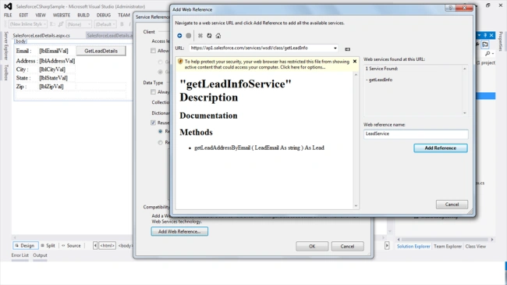Open the WEBSITE menu
Image resolution: width=507 pixels, height=285 pixels.
click(x=62, y=15)
